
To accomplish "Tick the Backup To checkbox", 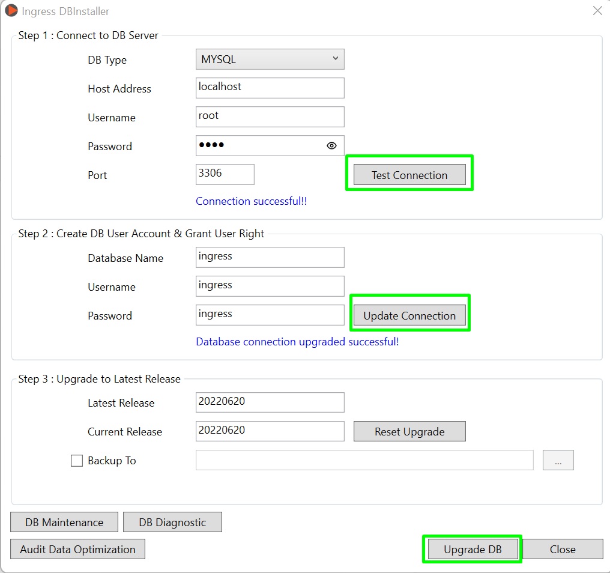I will (x=77, y=461).
